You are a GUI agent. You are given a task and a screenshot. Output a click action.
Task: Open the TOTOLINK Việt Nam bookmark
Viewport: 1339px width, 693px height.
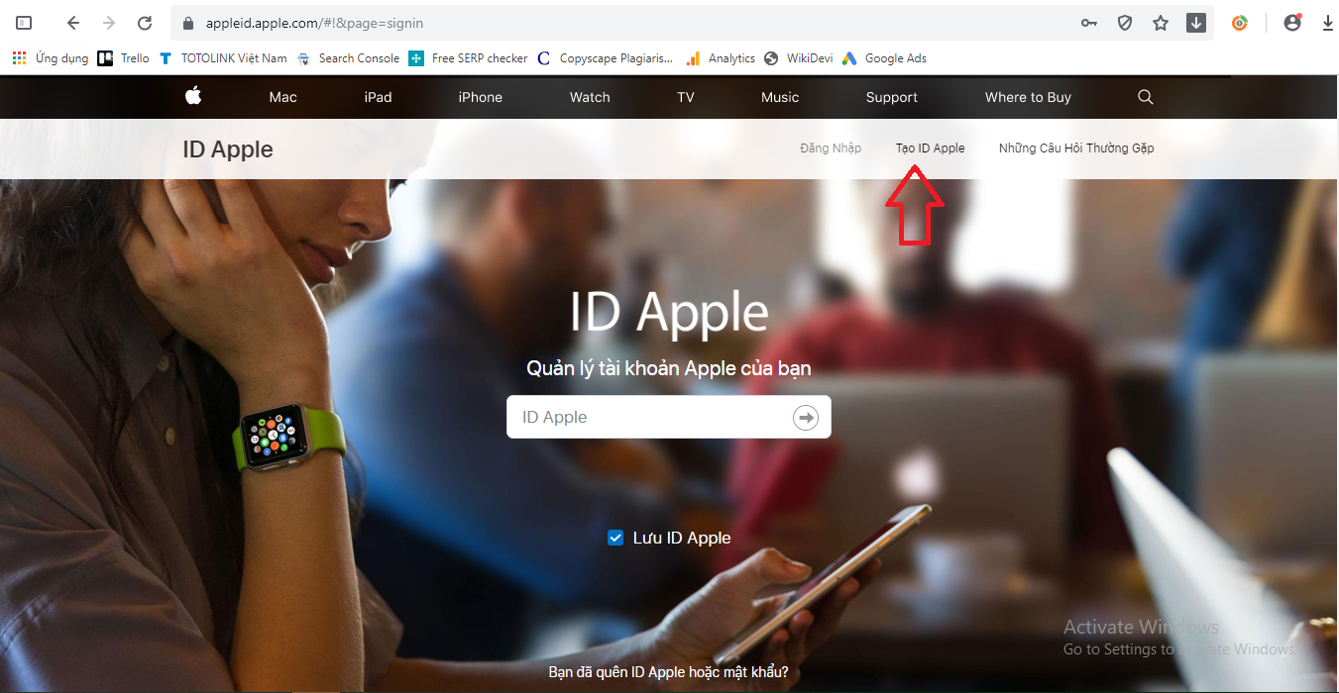[x=223, y=58]
